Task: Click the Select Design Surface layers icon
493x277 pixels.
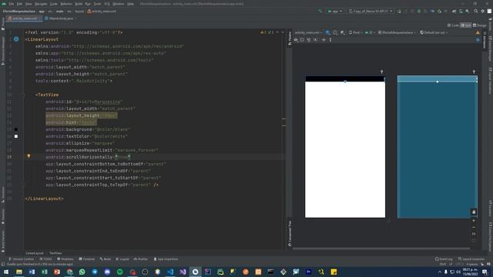Action: coord(328,32)
